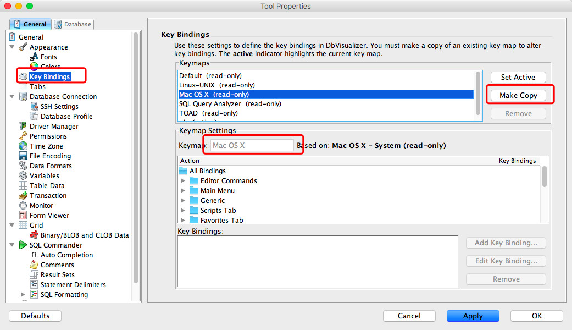Collapse the Grid tree node
This screenshot has width=572, height=330.
click(12, 226)
